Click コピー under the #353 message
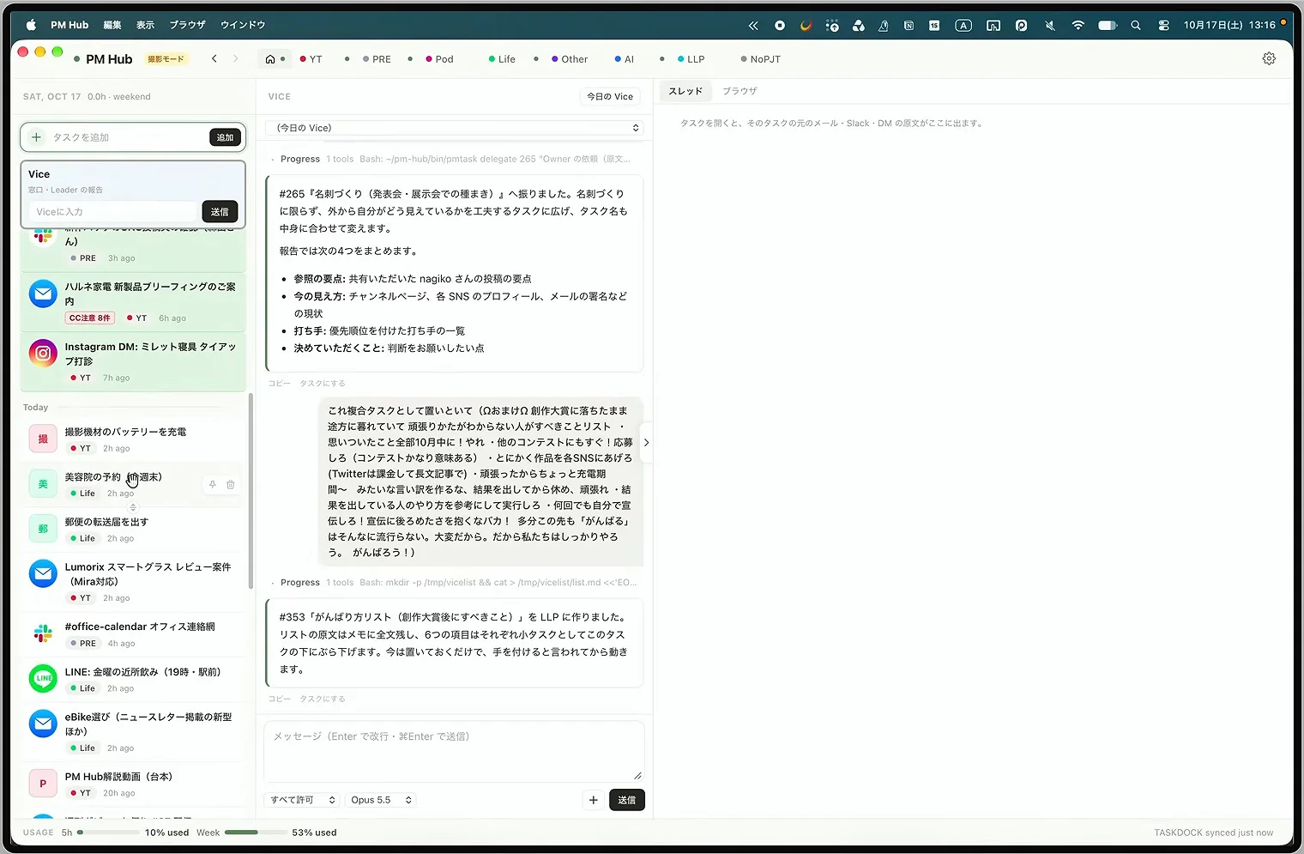 pos(279,699)
